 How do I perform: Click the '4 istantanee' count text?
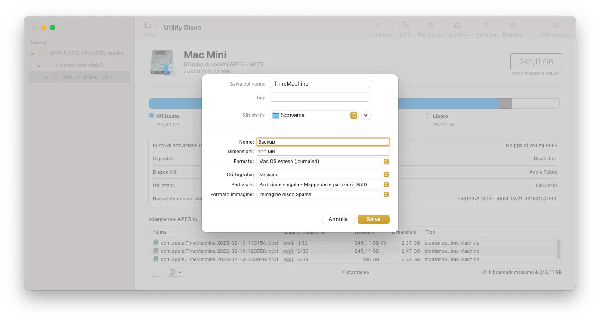(355, 272)
